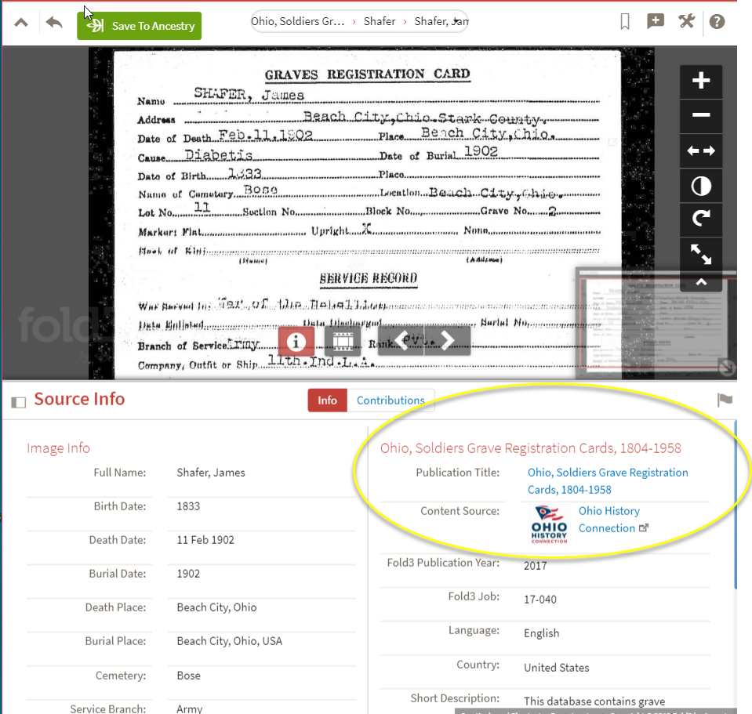Viewport: 752px width, 714px height.
Task: Bookmark this image
Action: 624,22
